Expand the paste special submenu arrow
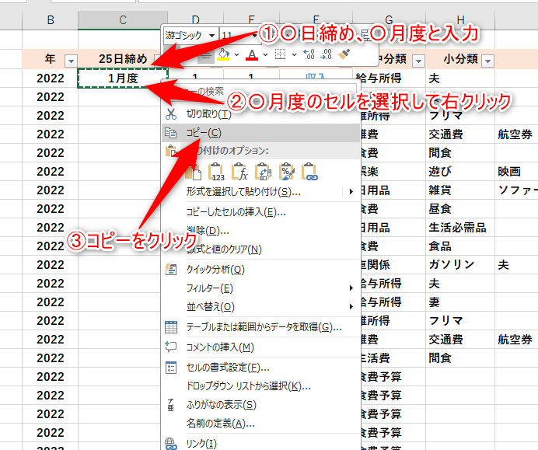Image resolution: width=538 pixels, height=450 pixels. (351, 191)
